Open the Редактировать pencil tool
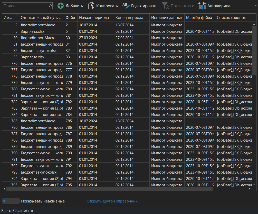 coord(126,6)
